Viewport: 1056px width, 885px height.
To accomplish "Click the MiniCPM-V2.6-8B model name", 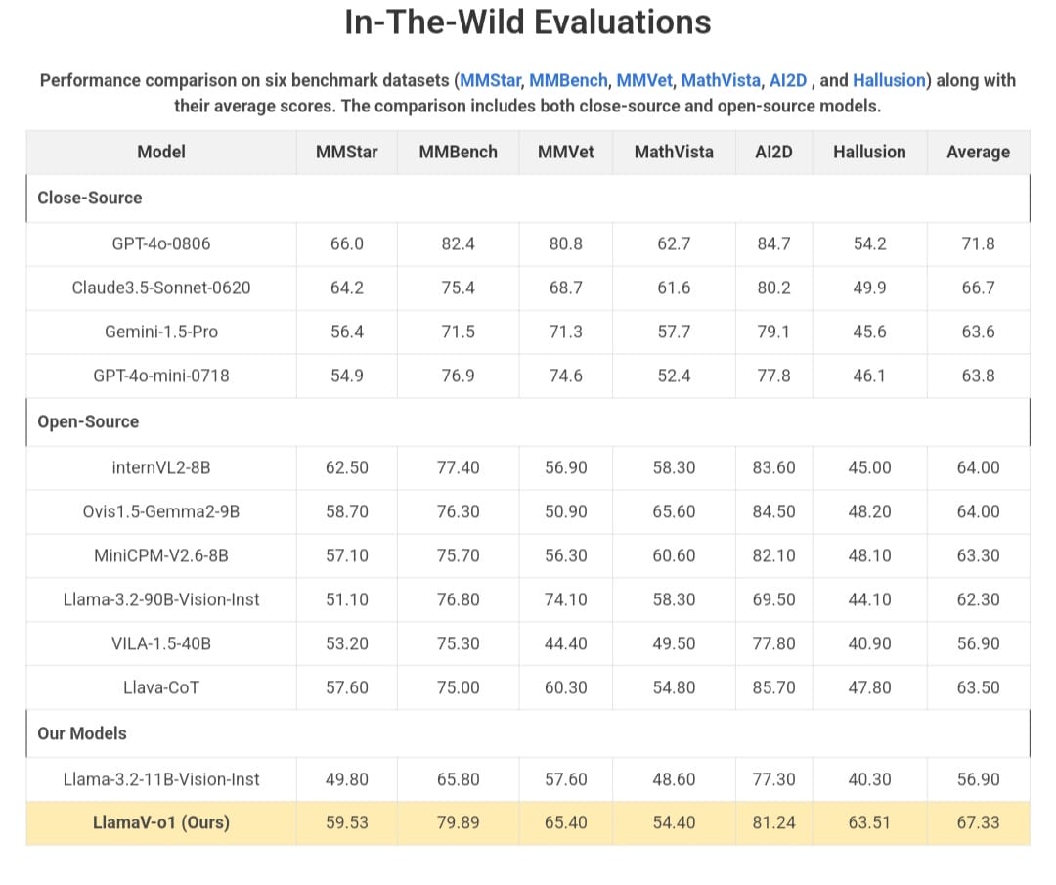I will tap(161, 555).
